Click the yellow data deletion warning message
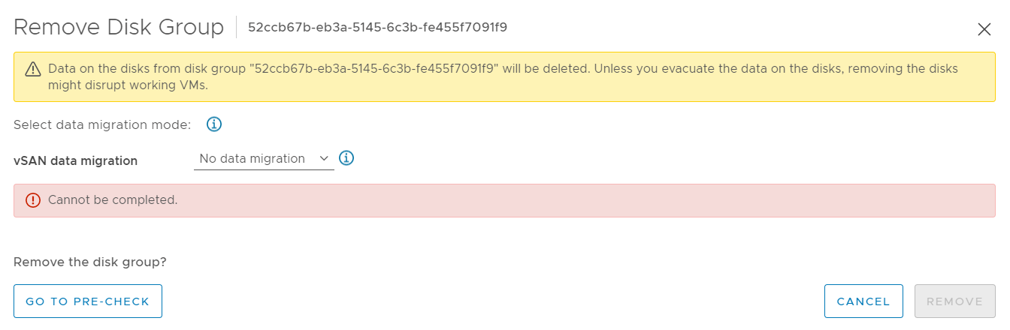Image resolution: width=1010 pixels, height=330 pixels. (503, 76)
